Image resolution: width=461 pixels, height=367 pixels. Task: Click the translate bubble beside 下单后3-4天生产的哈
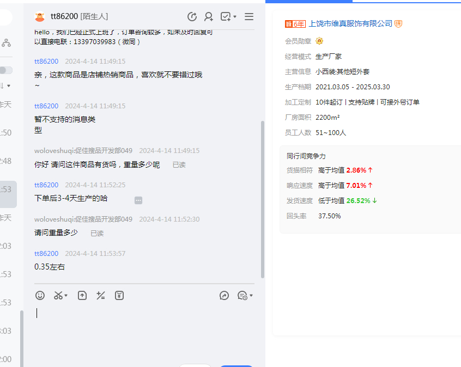click(x=138, y=200)
